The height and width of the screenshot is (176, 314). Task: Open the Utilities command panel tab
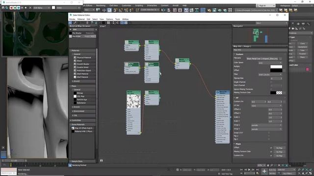point(309,24)
